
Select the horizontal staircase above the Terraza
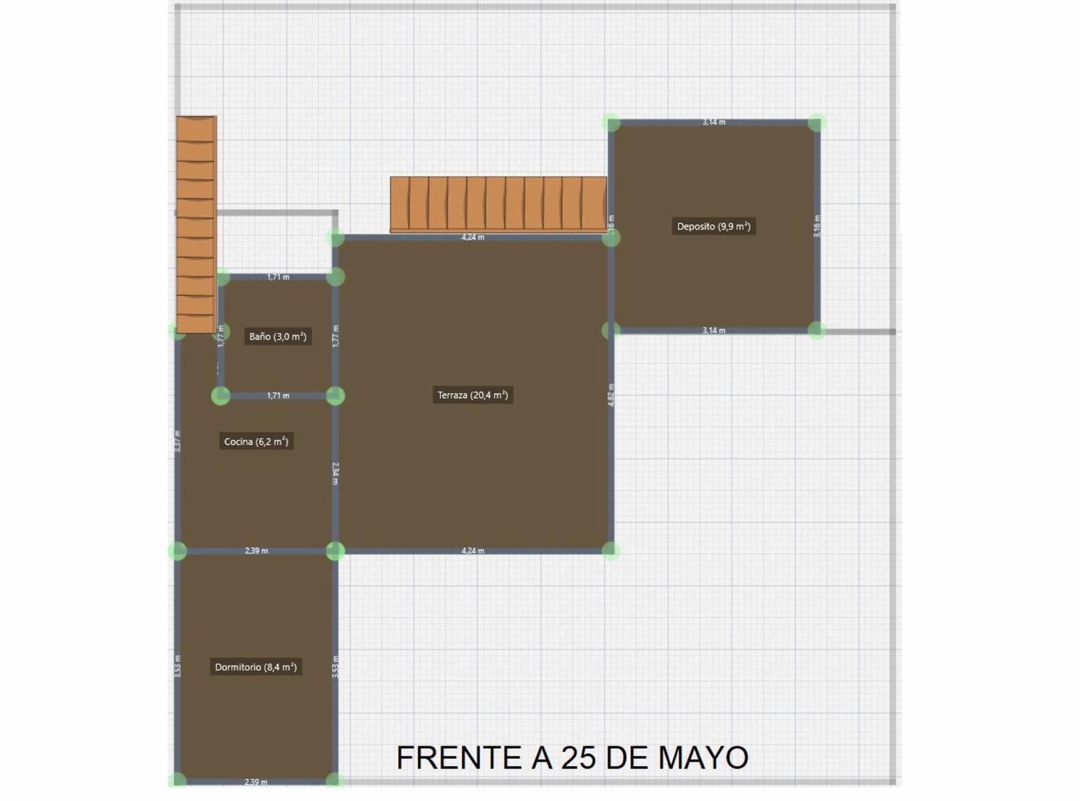click(x=498, y=204)
